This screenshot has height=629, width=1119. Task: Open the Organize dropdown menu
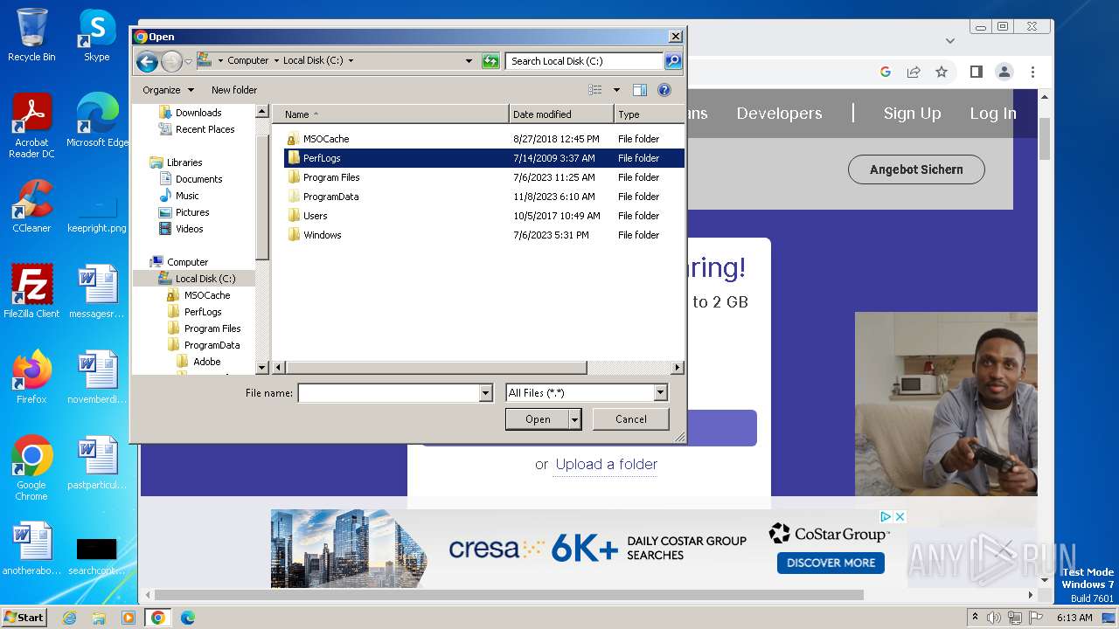167,90
